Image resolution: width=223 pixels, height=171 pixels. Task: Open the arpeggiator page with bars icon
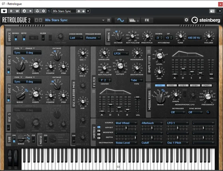[x=133, y=20]
